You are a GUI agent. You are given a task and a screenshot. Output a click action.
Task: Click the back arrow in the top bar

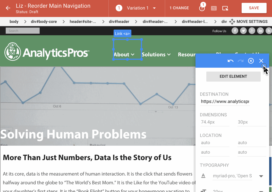pos(8,8)
